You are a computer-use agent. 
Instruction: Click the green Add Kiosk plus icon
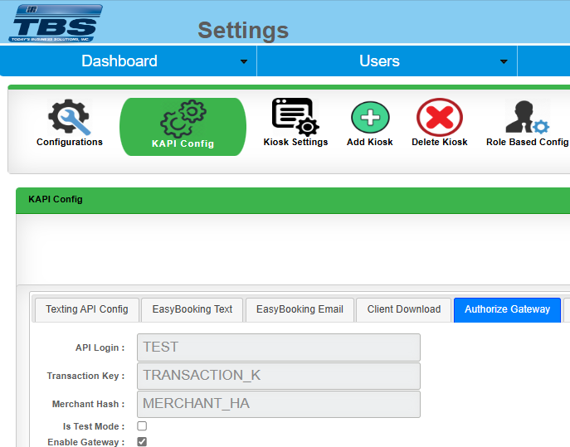(370, 118)
